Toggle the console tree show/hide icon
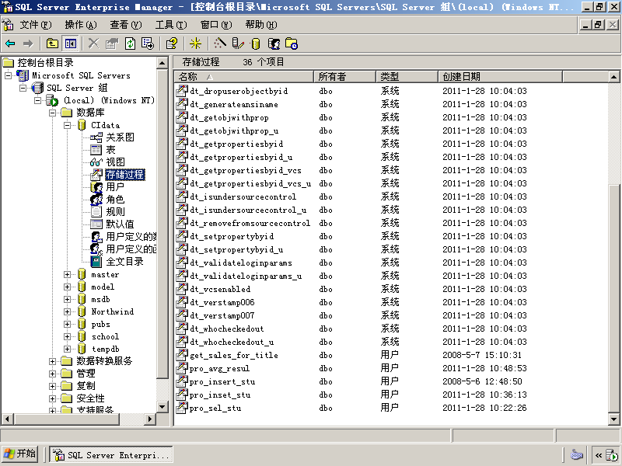Image resolution: width=622 pixels, height=466 pixels. 71,43
